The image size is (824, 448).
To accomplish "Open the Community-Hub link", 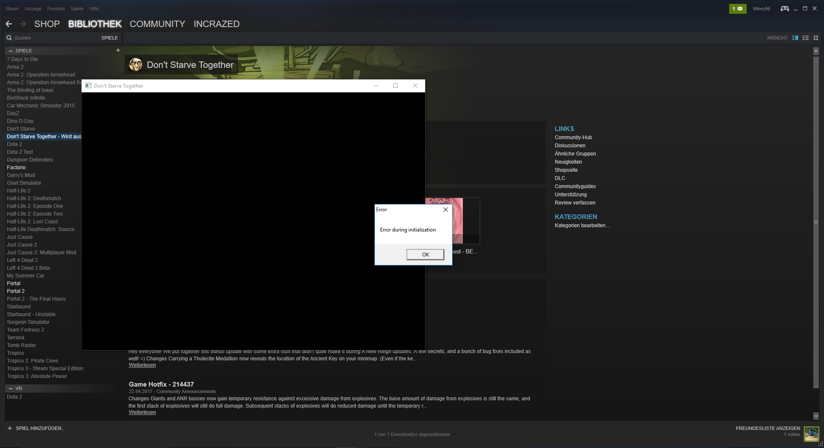I will point(573,137).
